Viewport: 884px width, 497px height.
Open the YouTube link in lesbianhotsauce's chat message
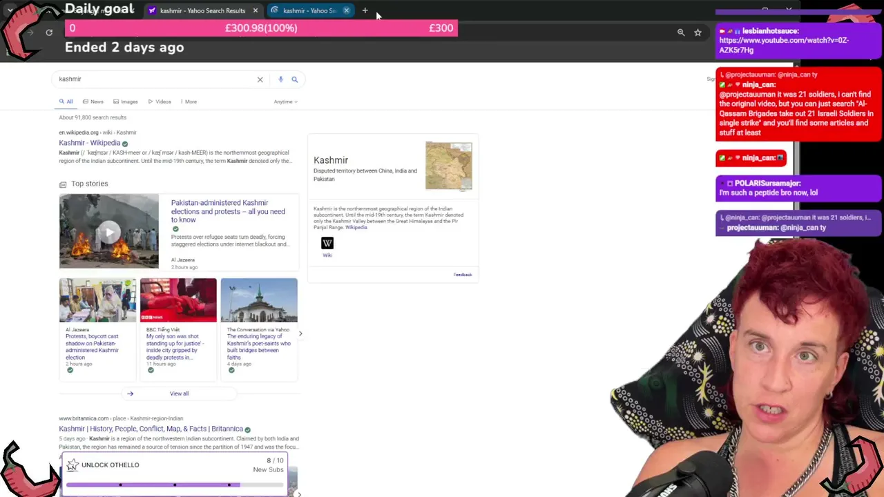coord(784,45)
